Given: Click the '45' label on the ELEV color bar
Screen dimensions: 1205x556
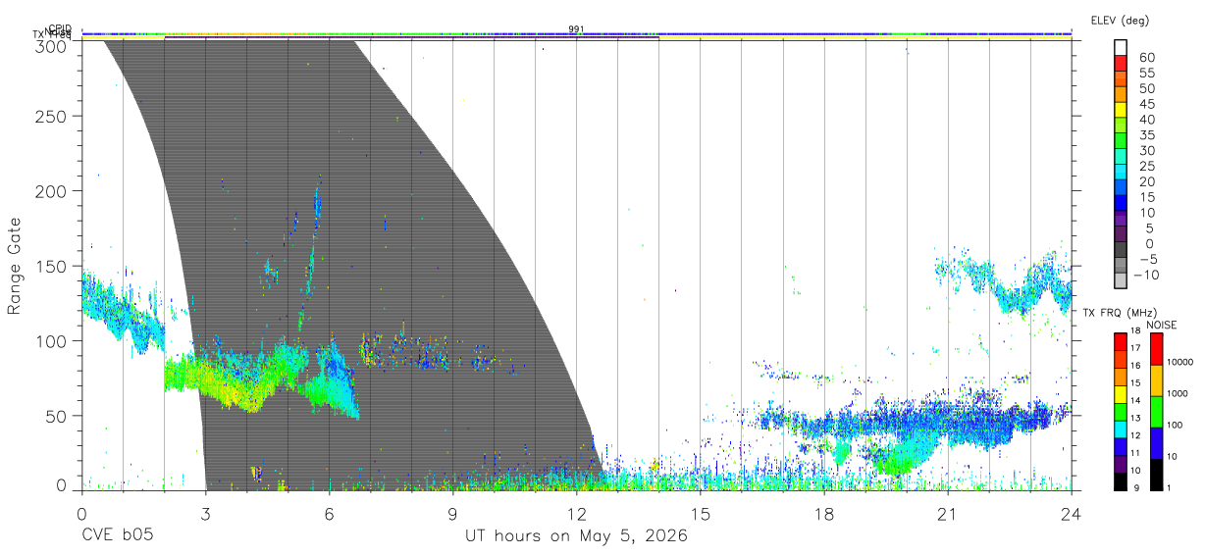Looking at the screenshot, I should tap(1147, 104).
